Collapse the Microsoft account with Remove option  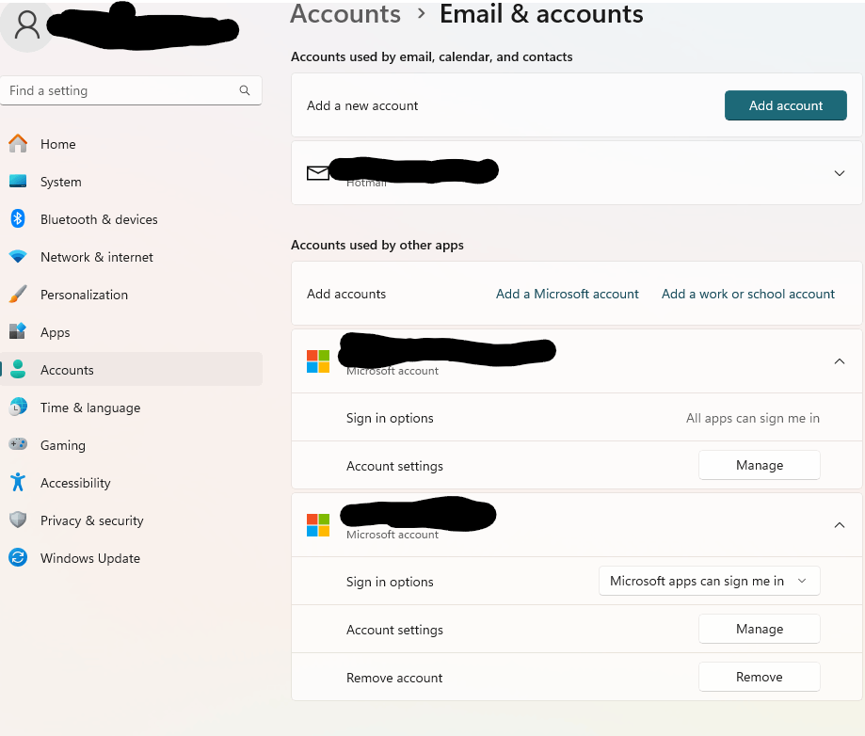(839, 525)
